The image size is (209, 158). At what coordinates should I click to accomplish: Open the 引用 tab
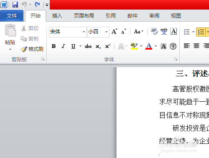110,16
